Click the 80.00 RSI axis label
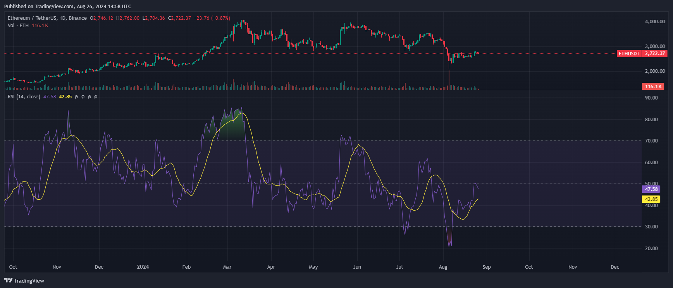 click(x=651, y=120)
